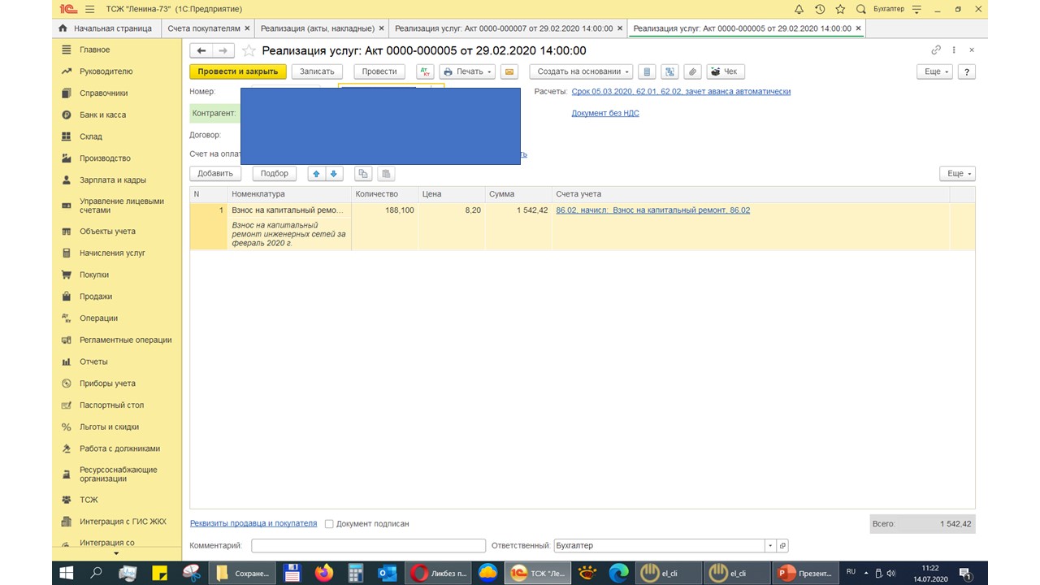This screenshot has height=585, width=1040.
Task: Open the Ответственный field selection icon
Action: coord(782,546)
